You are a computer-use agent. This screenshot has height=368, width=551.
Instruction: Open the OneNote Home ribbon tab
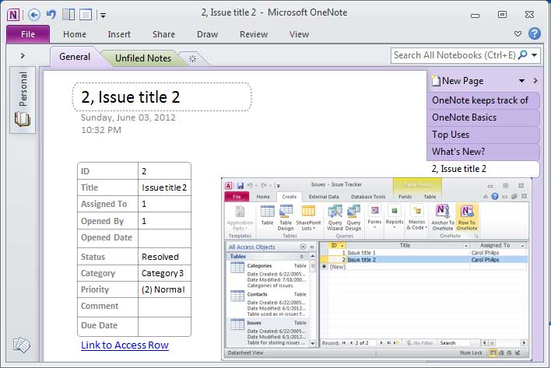pyautogui.click(x=75, y=34)
